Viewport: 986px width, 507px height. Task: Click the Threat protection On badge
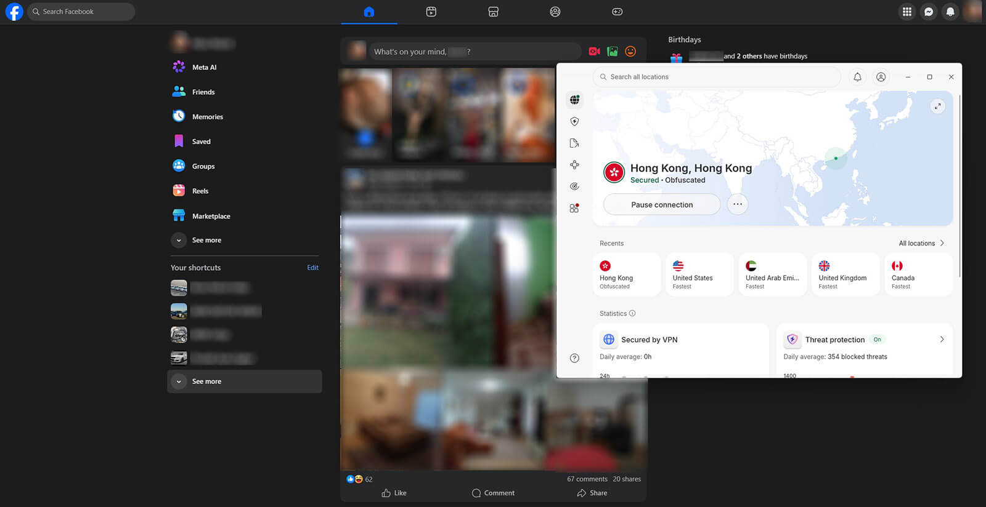(x=878, y=340)
